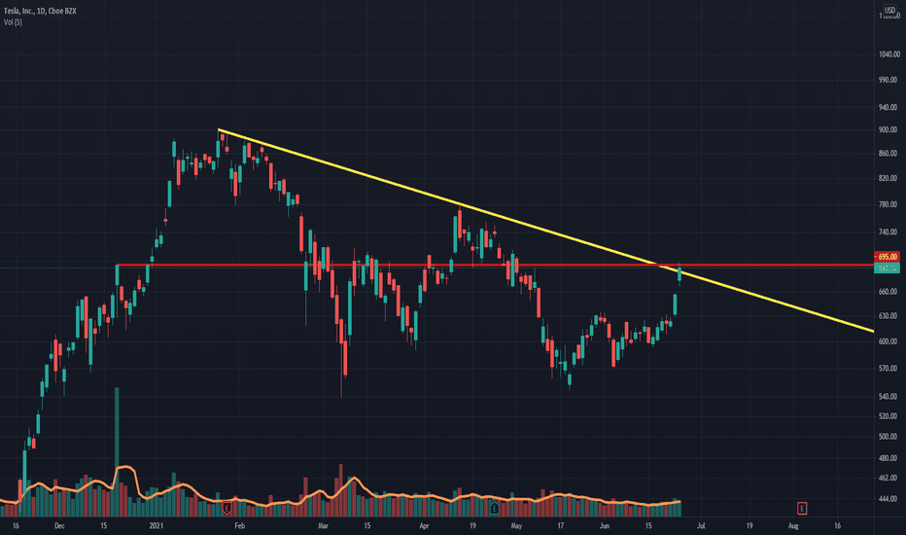906x535 pixels.
Task: Click the red 695.00 price label
Action: [x=887, y=256]
